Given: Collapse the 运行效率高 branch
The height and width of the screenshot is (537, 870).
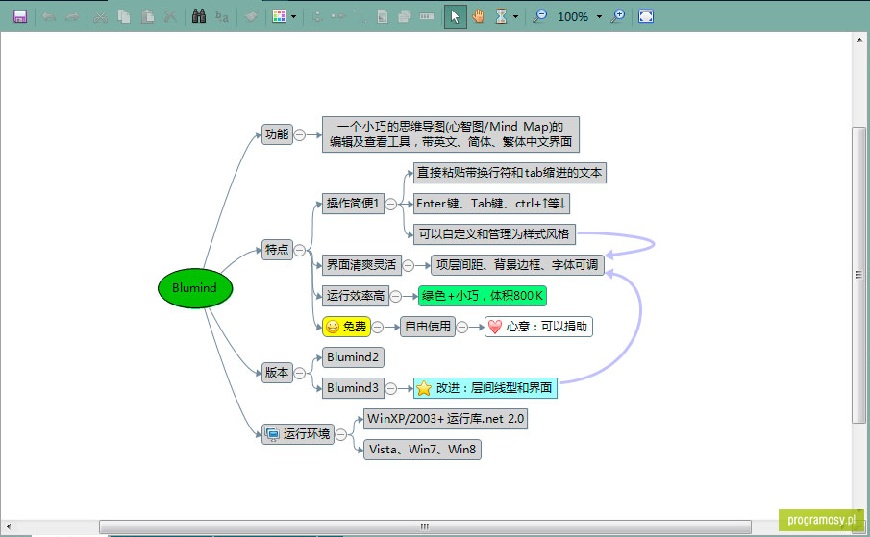Looking at the screenshot, I should click(x=396, y=296).
